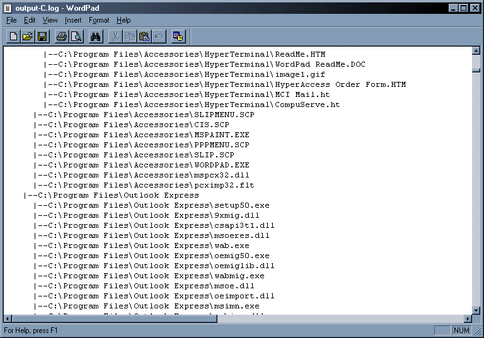Print the document with the printer icon

click(62, 37)
